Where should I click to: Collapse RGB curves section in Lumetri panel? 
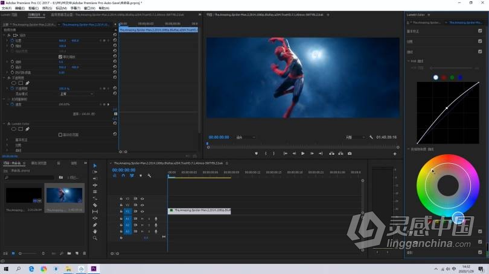coord(409,61)
